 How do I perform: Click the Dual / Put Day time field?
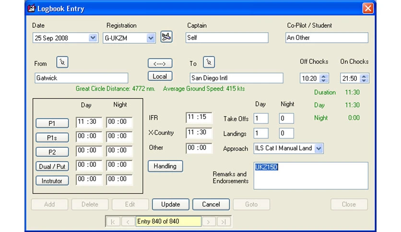tap(89, 165)
